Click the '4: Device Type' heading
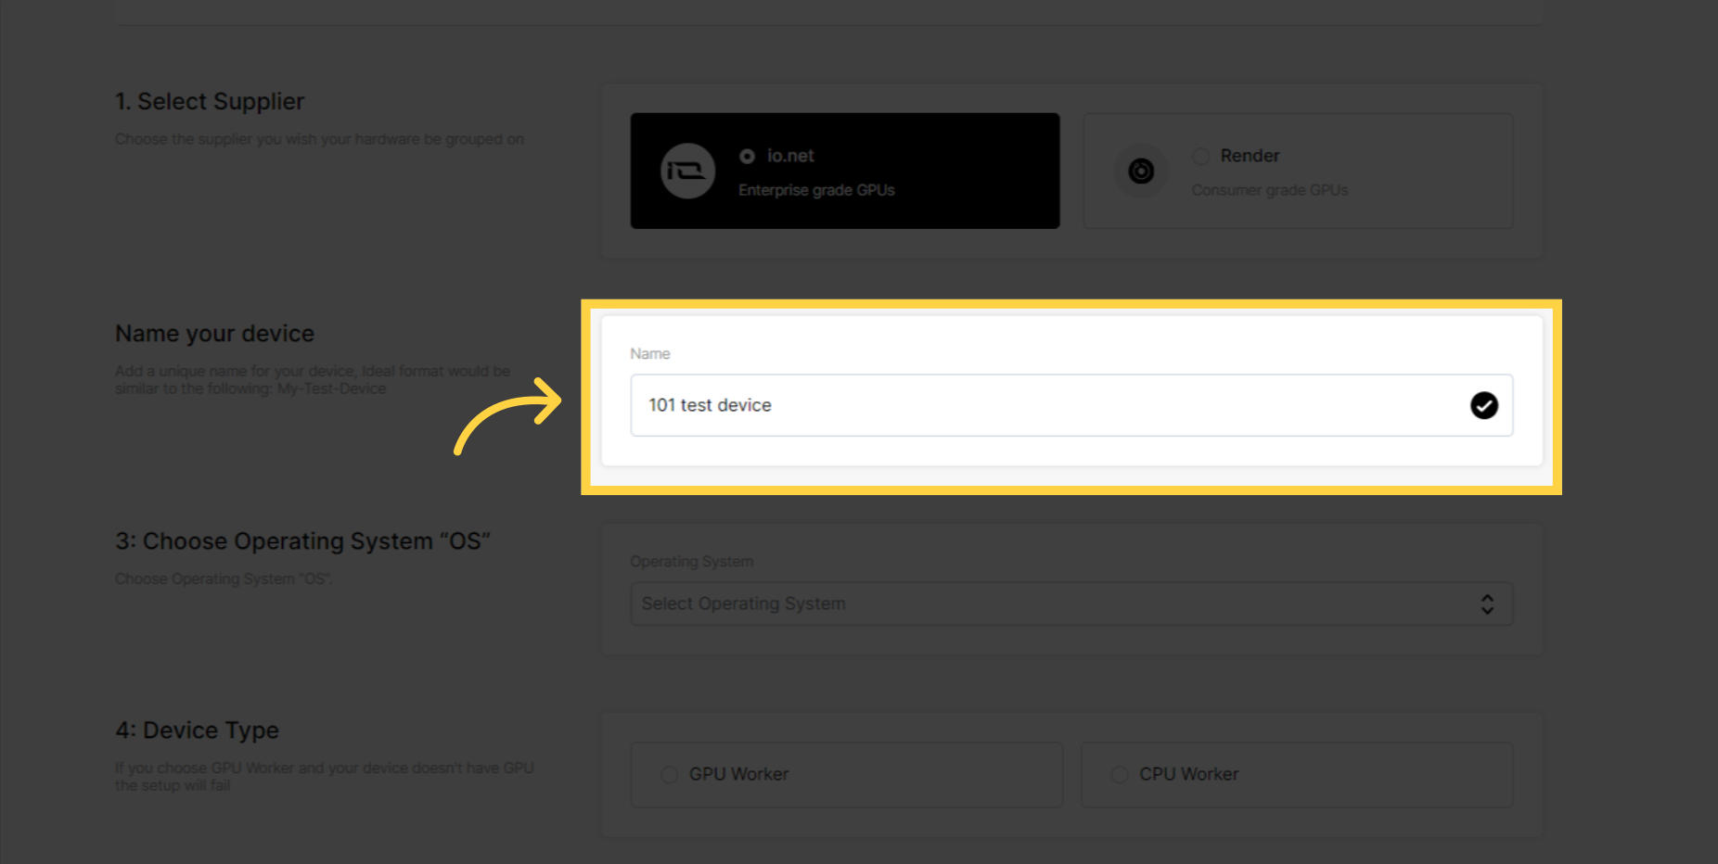Image resolution: width=1718 pixels, height=864 pixels. click(197, 731)
